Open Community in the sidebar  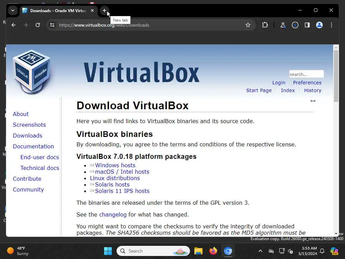(28, 190)
